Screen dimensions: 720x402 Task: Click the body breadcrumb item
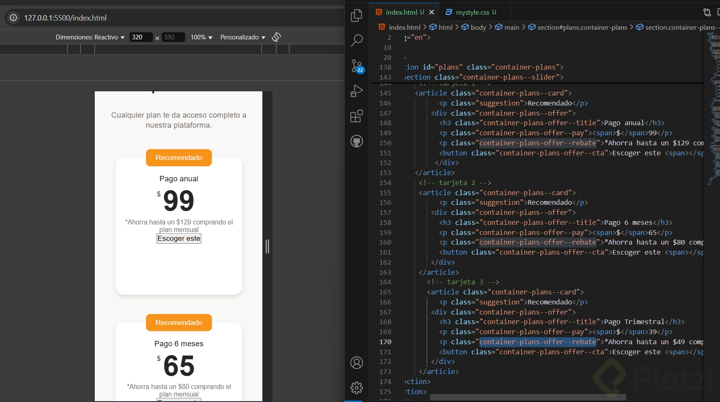coord(478,27)
